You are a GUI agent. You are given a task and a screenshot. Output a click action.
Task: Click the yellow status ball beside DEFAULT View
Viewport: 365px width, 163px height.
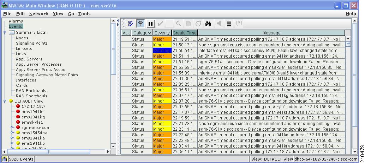11,101
